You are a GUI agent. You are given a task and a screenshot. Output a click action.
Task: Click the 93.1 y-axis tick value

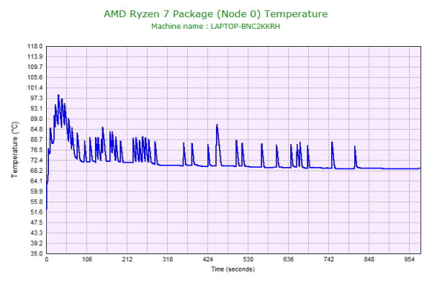pyautogui.click(x=37, y=109)
